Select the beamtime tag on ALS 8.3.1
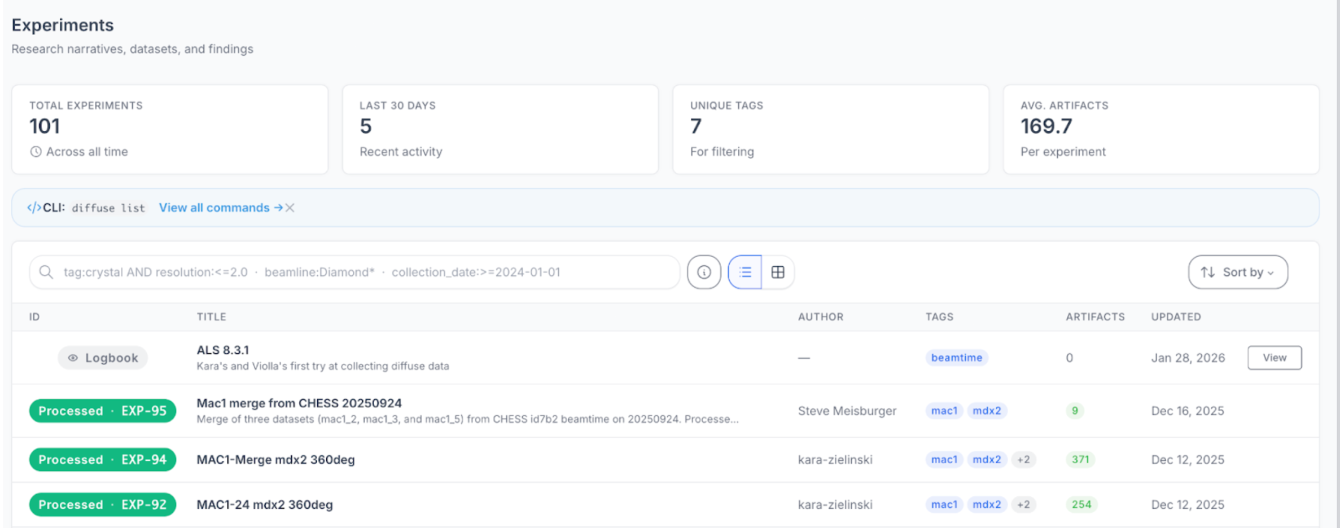Viewport: 1340px width, 528px height. pyautogui.click(x=957, y=358)
